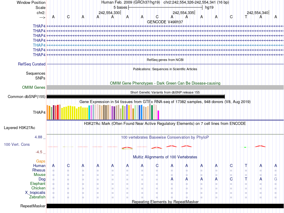Screen dimensions: 284x213
Task: Click the orange Gaps label
Action: click(41, 161)
